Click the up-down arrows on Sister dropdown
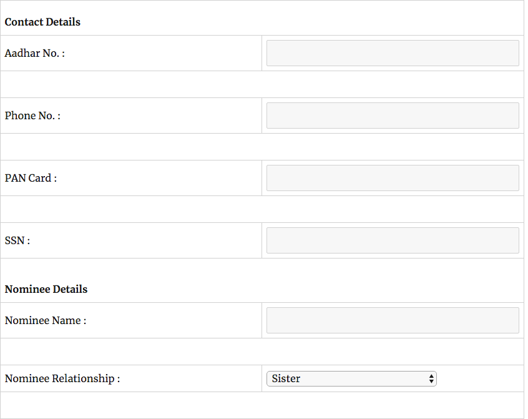Screen dimensions: 528x419 coord(431,378)
